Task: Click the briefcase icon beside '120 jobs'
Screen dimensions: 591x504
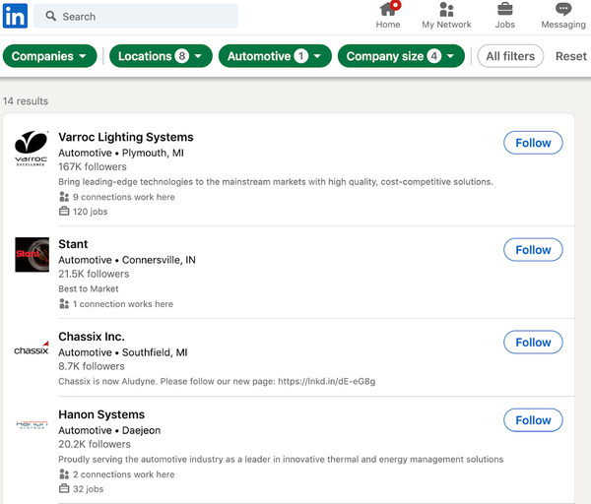Action: tap(64, 212)
